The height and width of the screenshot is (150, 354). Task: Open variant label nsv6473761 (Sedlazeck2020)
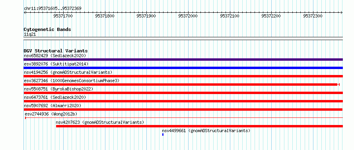(x=55, y=97)
